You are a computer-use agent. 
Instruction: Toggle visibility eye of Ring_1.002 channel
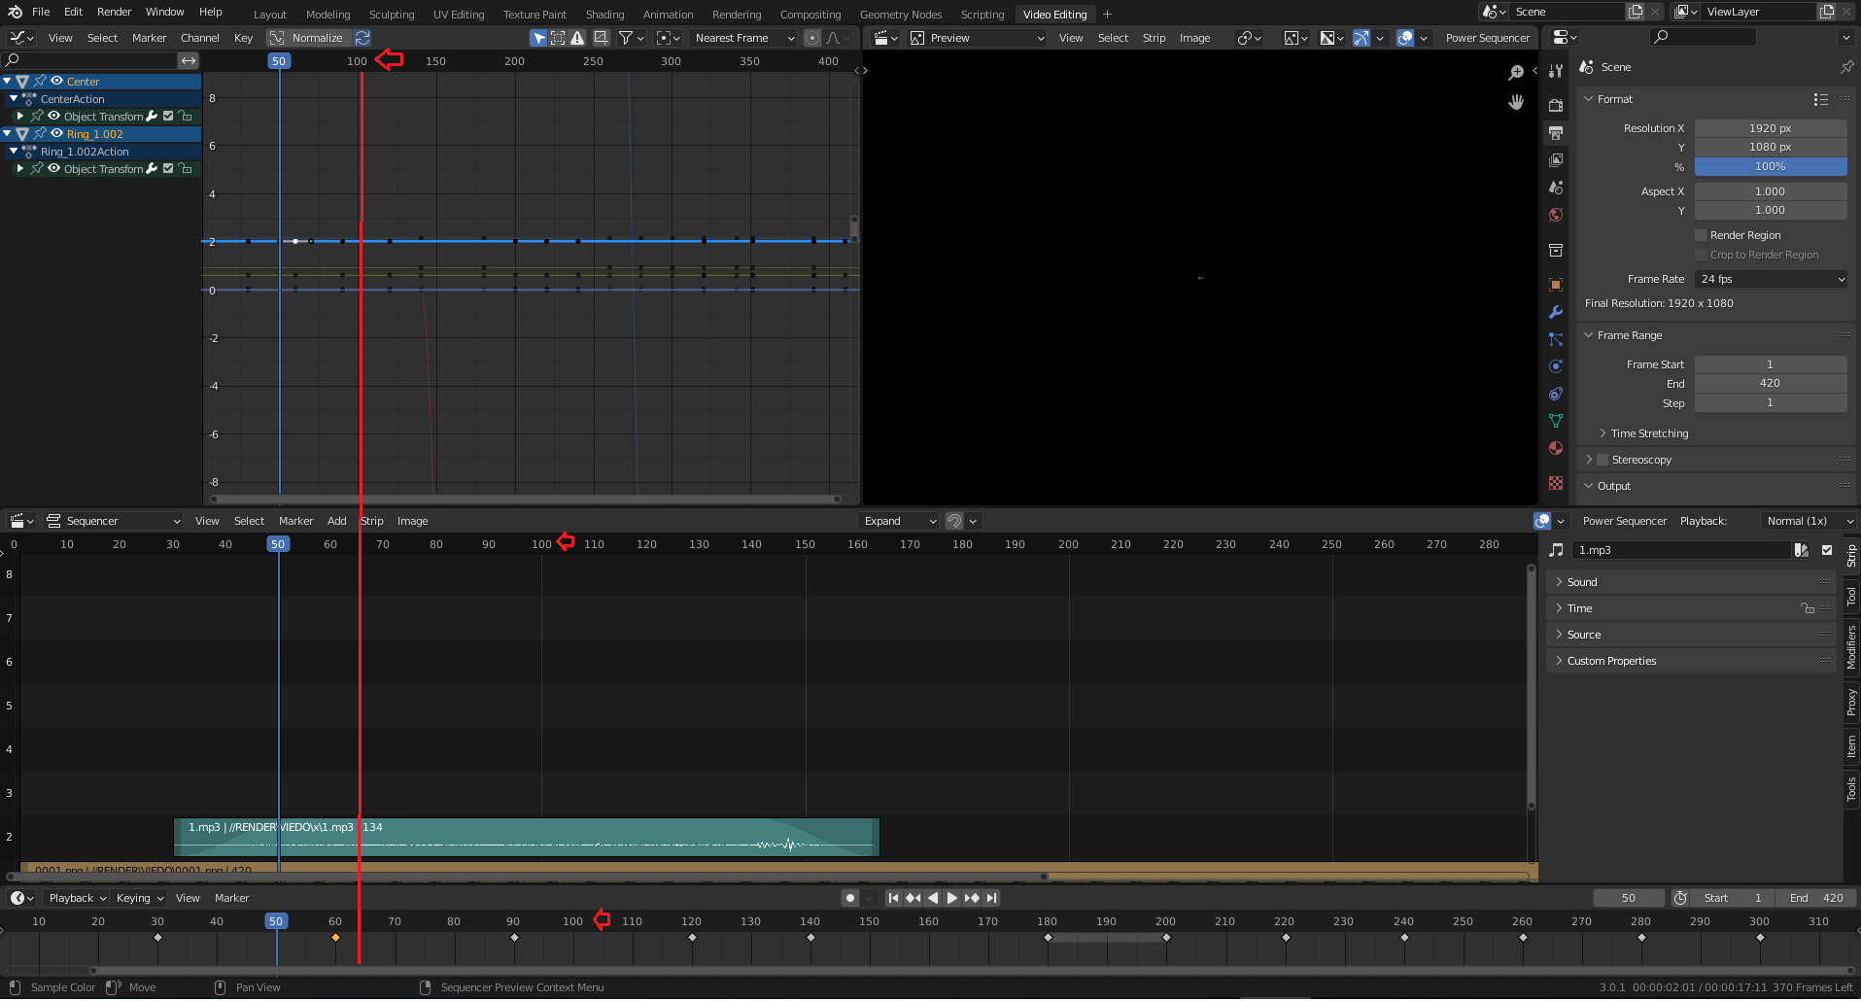click(x=56, y=133)
